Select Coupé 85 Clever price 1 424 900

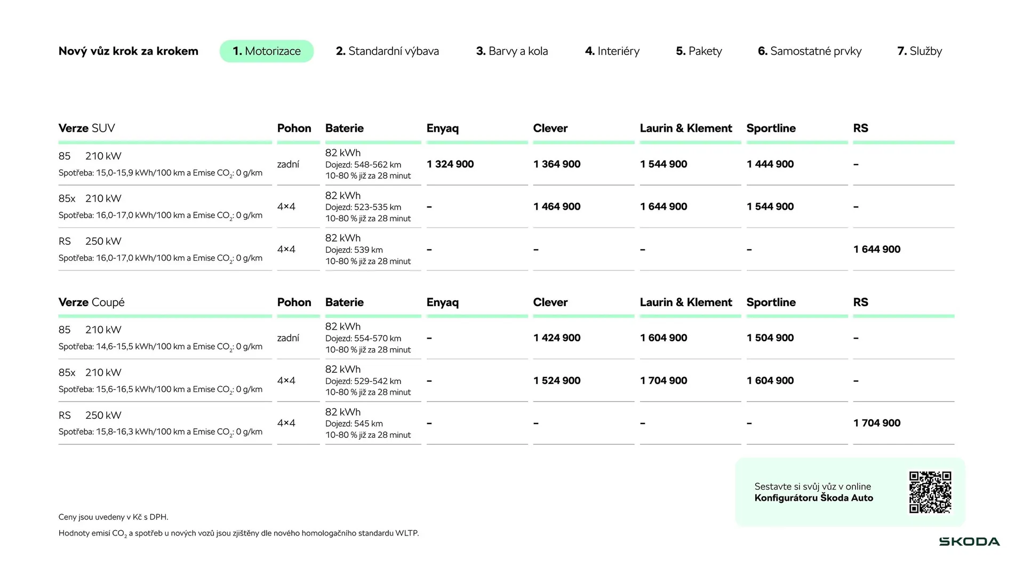click(x=557, y=338)
